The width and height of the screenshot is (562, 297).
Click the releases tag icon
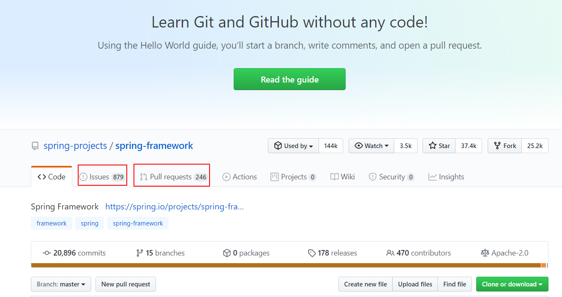point(312,253)
